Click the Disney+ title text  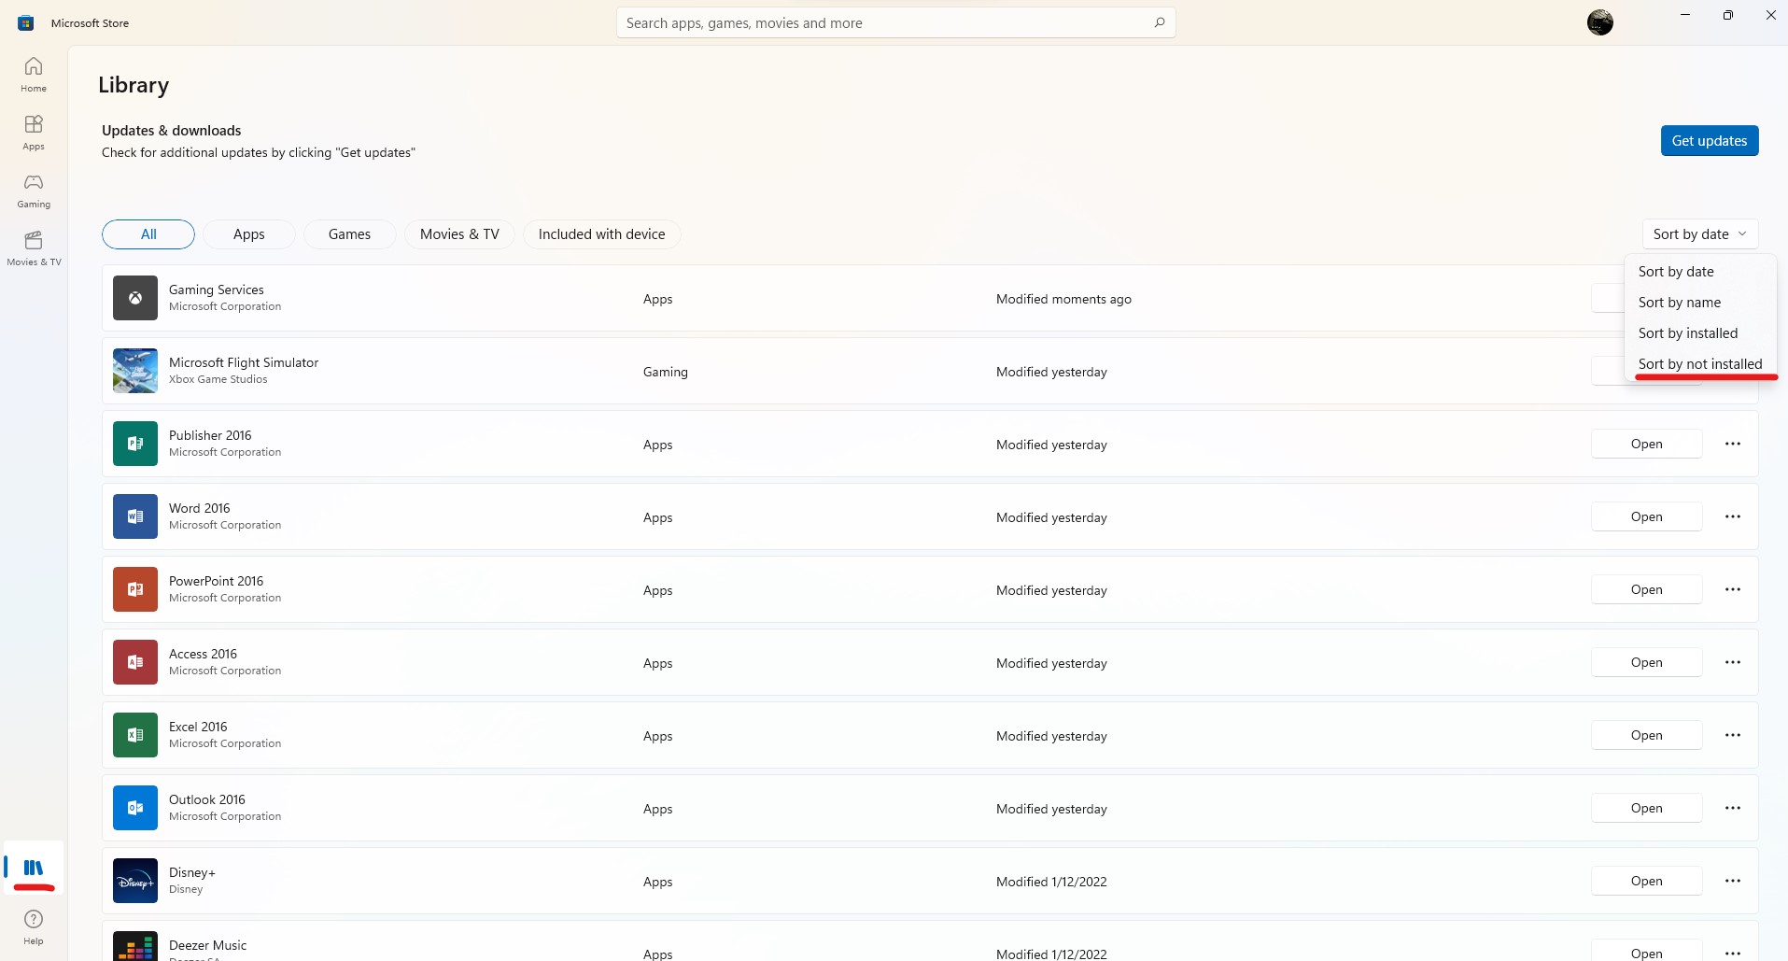click(x=192, y=872)
